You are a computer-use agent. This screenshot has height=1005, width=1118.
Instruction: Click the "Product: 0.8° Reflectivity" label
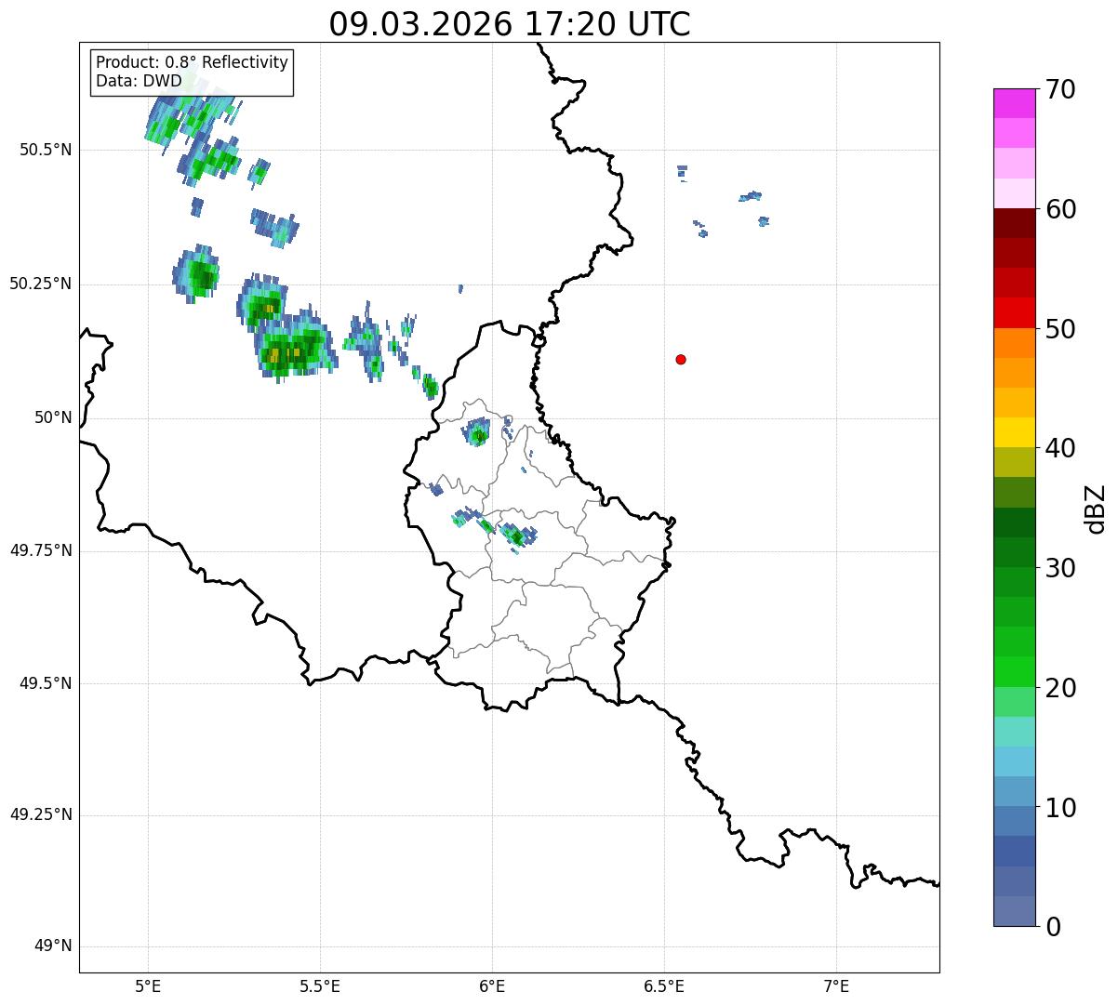click(x=193, y=62)
